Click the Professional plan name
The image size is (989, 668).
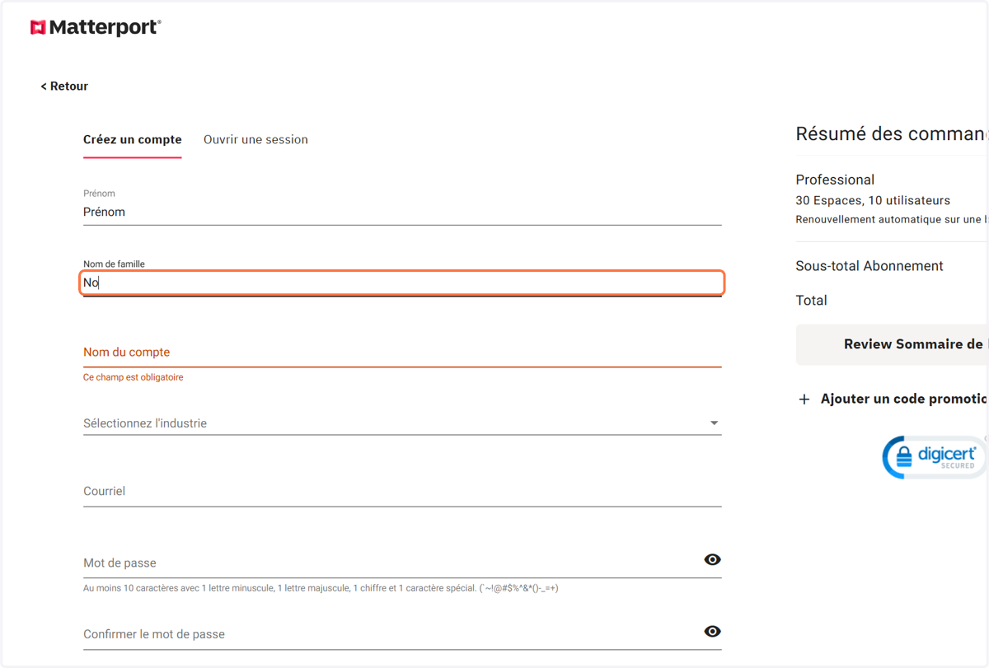[835, 180]
